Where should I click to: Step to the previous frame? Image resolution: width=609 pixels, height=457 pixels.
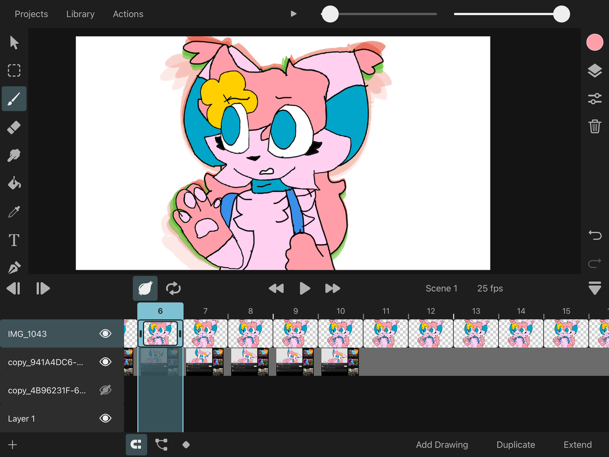click(x=13, y=288)
